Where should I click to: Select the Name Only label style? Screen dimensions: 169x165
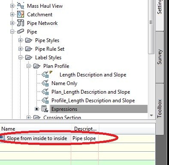pyautogui.click(x=64, y=83)
